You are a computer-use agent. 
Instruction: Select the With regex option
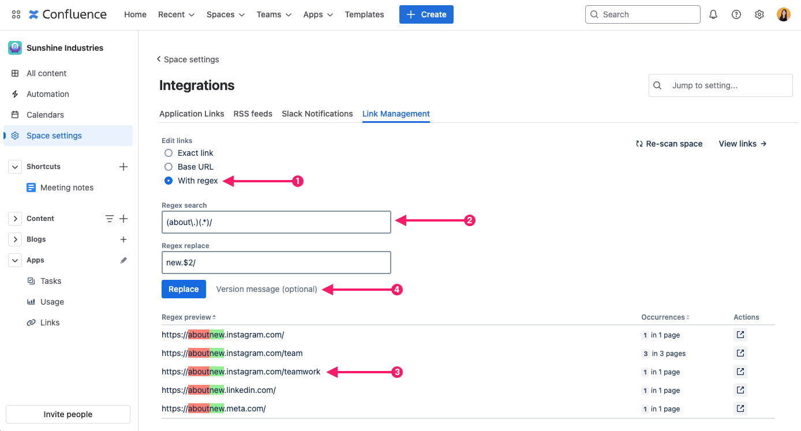tap(168, 181)
